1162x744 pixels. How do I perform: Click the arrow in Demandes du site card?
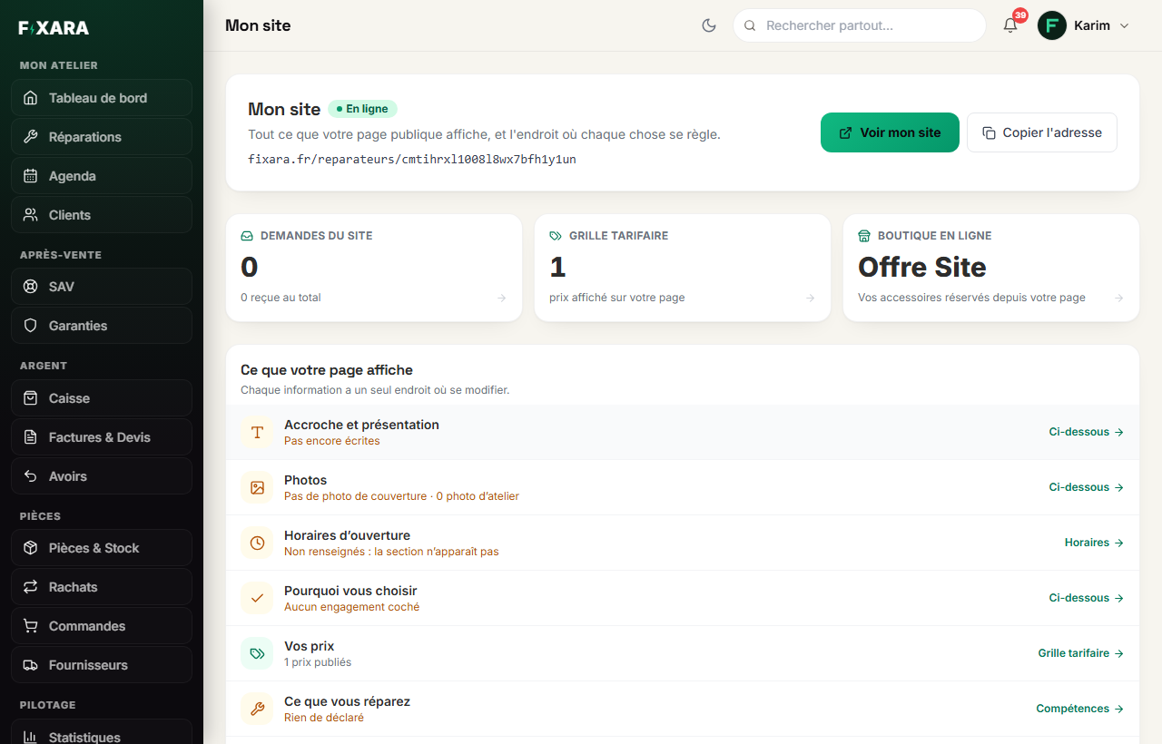[502, 298]
